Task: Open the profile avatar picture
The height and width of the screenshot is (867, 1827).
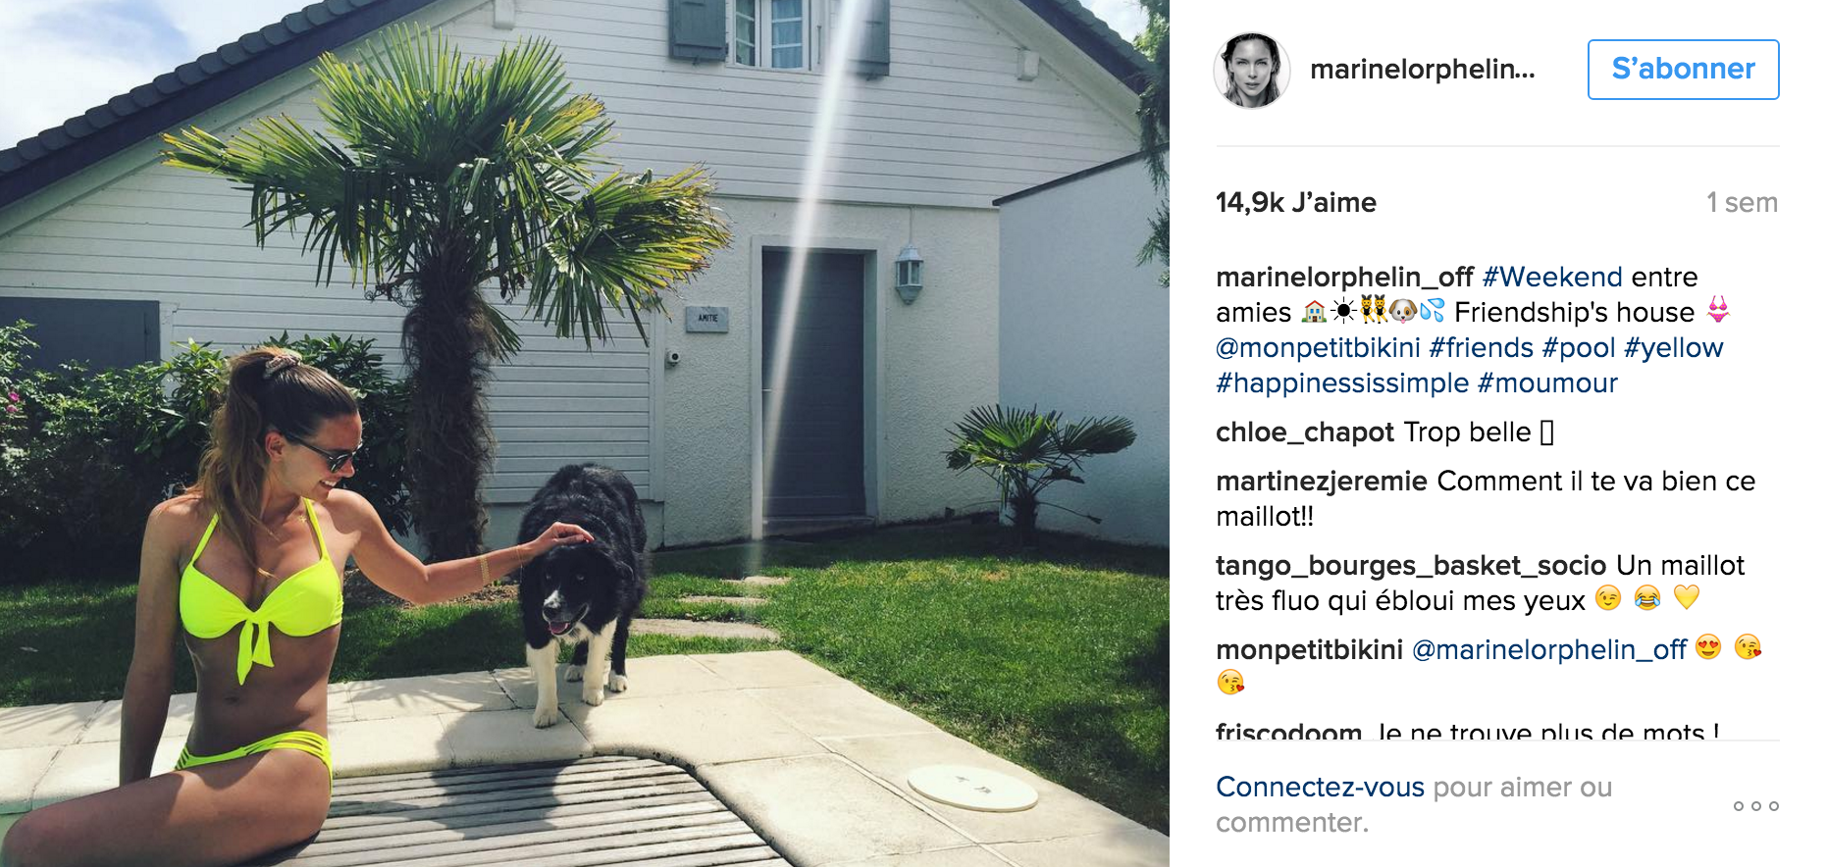Action: tap(1251, 70)
